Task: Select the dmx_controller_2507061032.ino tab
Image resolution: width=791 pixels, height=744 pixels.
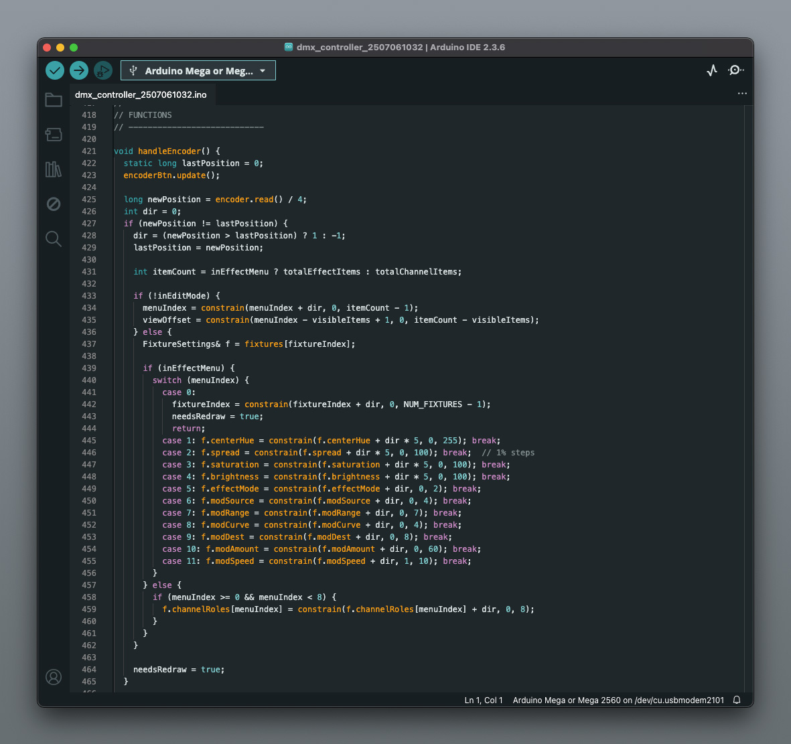Action: [x=141, y=94]
